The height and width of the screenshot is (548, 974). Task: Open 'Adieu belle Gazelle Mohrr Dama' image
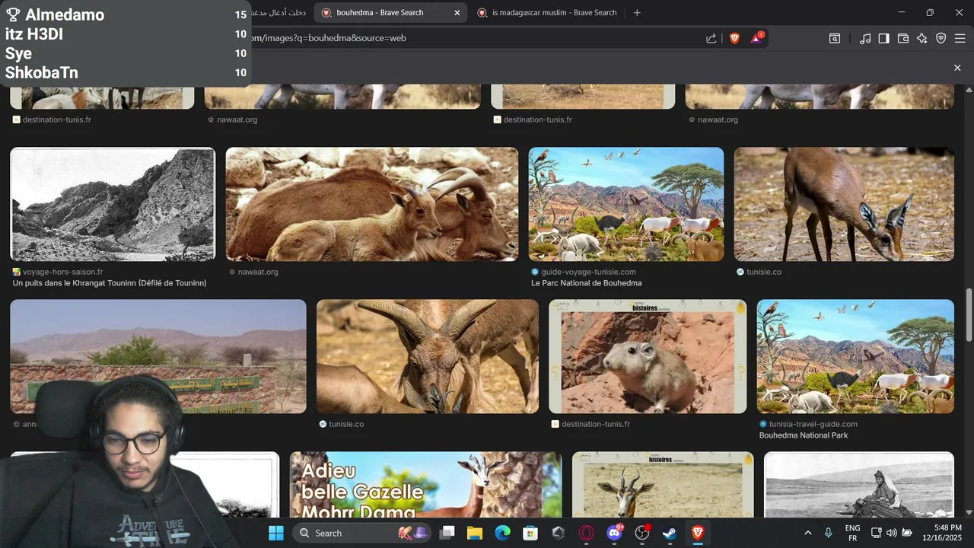pos(426,485)
